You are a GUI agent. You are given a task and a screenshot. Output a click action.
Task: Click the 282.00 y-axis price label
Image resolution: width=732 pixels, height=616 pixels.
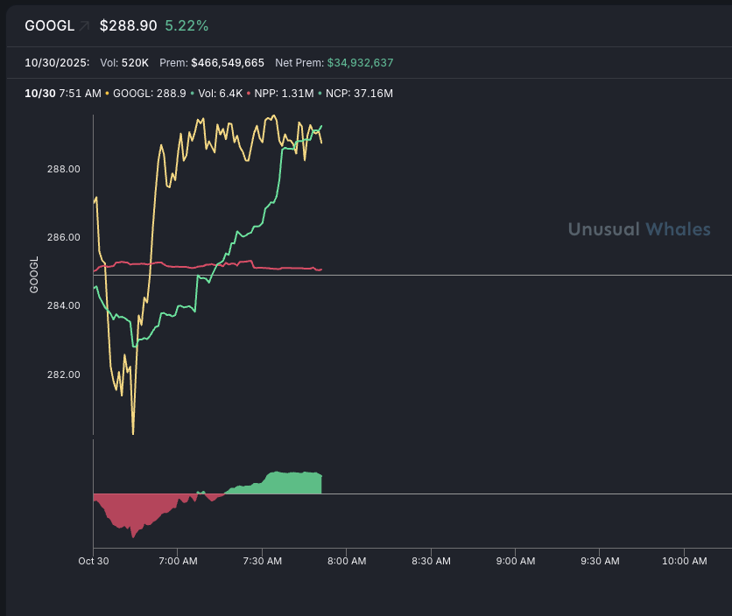click(63, 374)
